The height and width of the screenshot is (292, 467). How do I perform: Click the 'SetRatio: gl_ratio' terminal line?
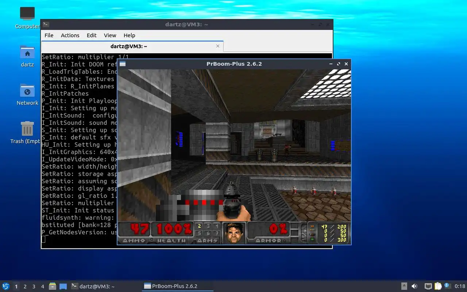tap(80, 196)
